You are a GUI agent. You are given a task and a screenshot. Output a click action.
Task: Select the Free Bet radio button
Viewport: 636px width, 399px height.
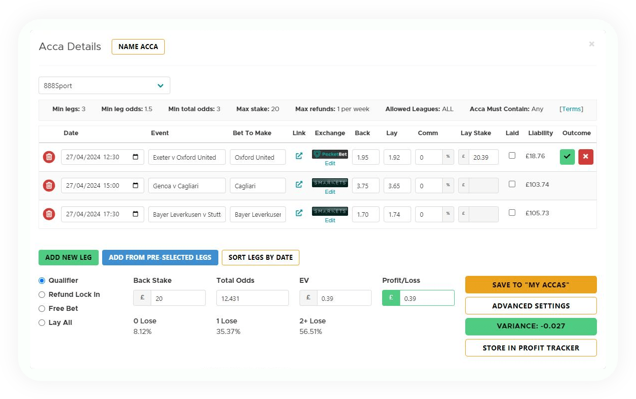[42, 308]
